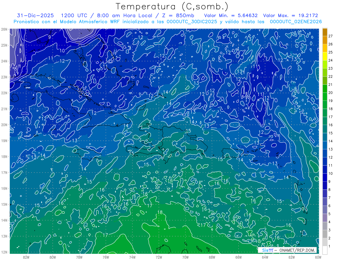Image resolution: width=338 pixels, height=261 pixels.
Task: Click the legend value '5'
Action: 329,214
